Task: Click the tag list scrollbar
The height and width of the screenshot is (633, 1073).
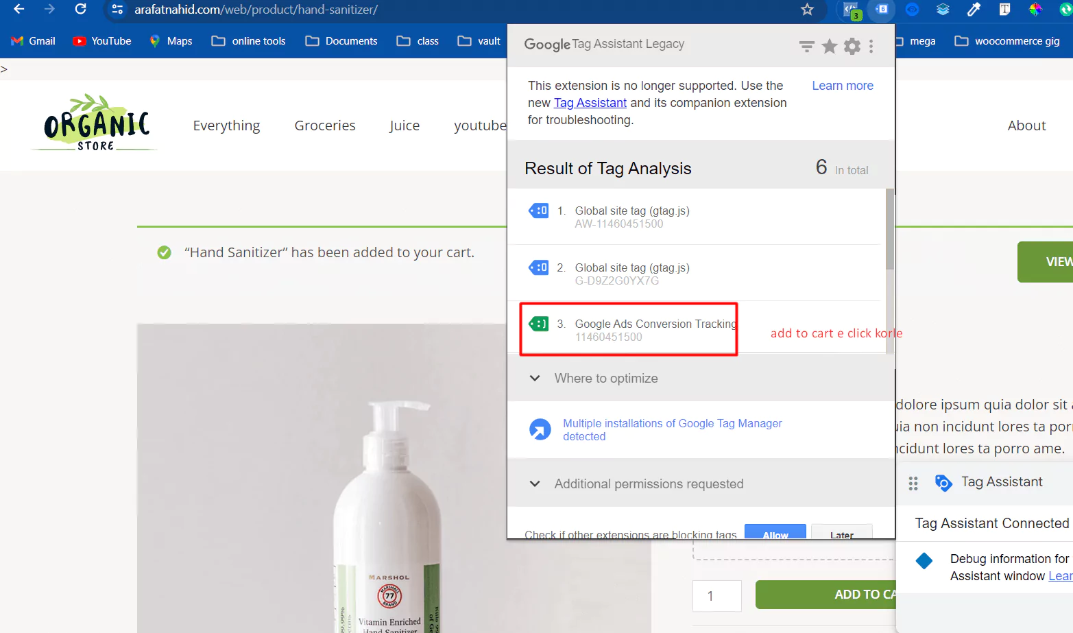Action: tap(890, 229)
